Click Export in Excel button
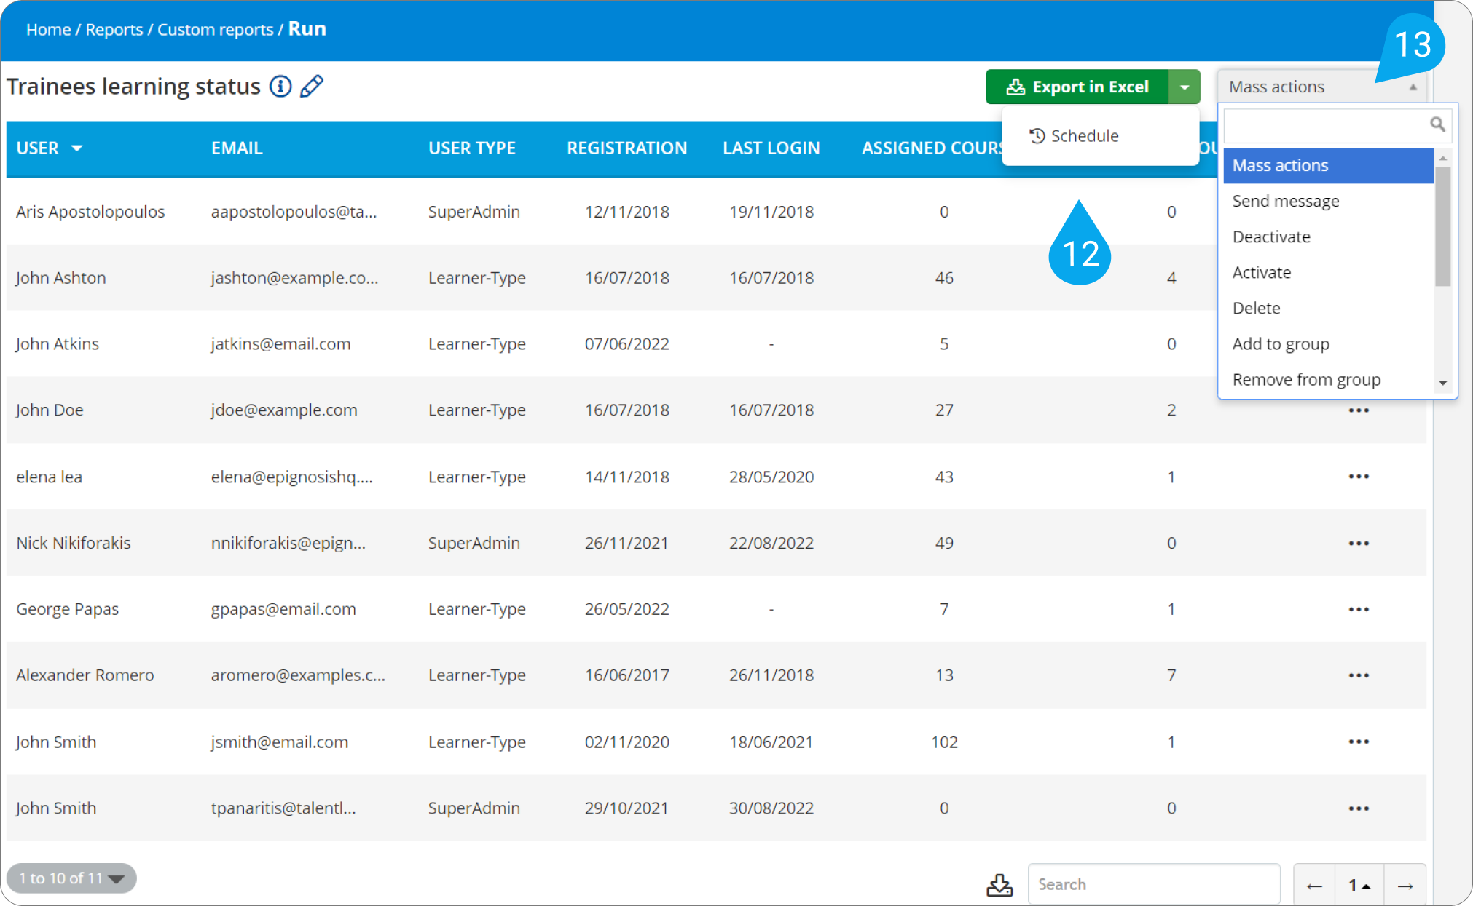 (x=1077, y=87)
